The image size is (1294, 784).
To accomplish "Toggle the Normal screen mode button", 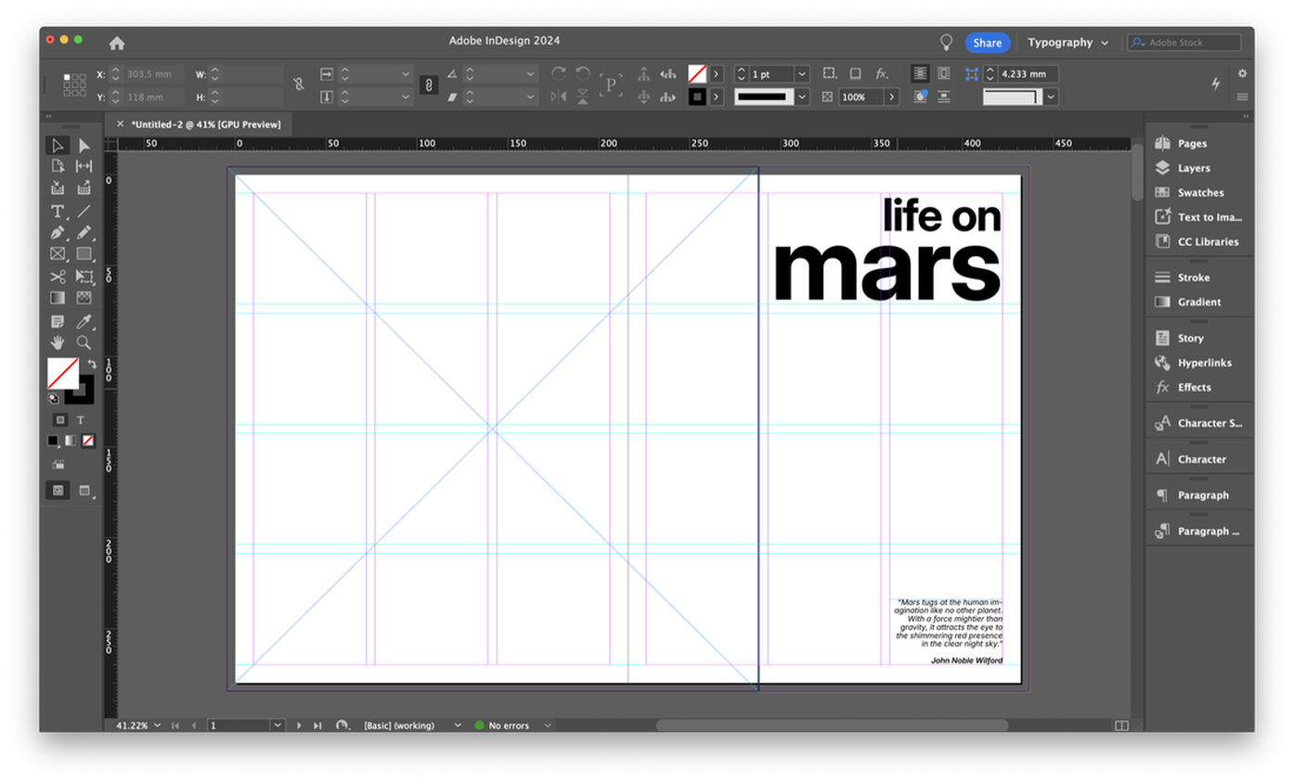I will click(58, 490).
